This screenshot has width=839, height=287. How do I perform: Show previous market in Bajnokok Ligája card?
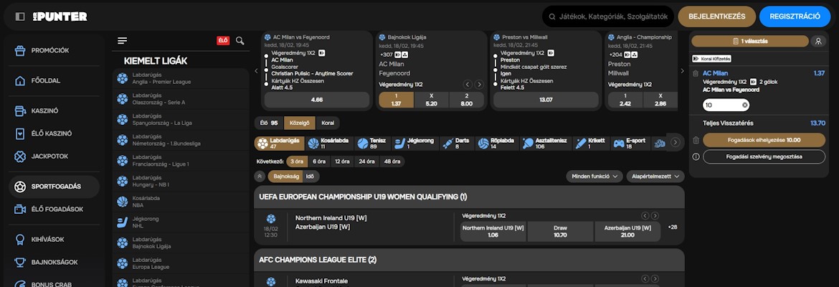coord(468,85)
